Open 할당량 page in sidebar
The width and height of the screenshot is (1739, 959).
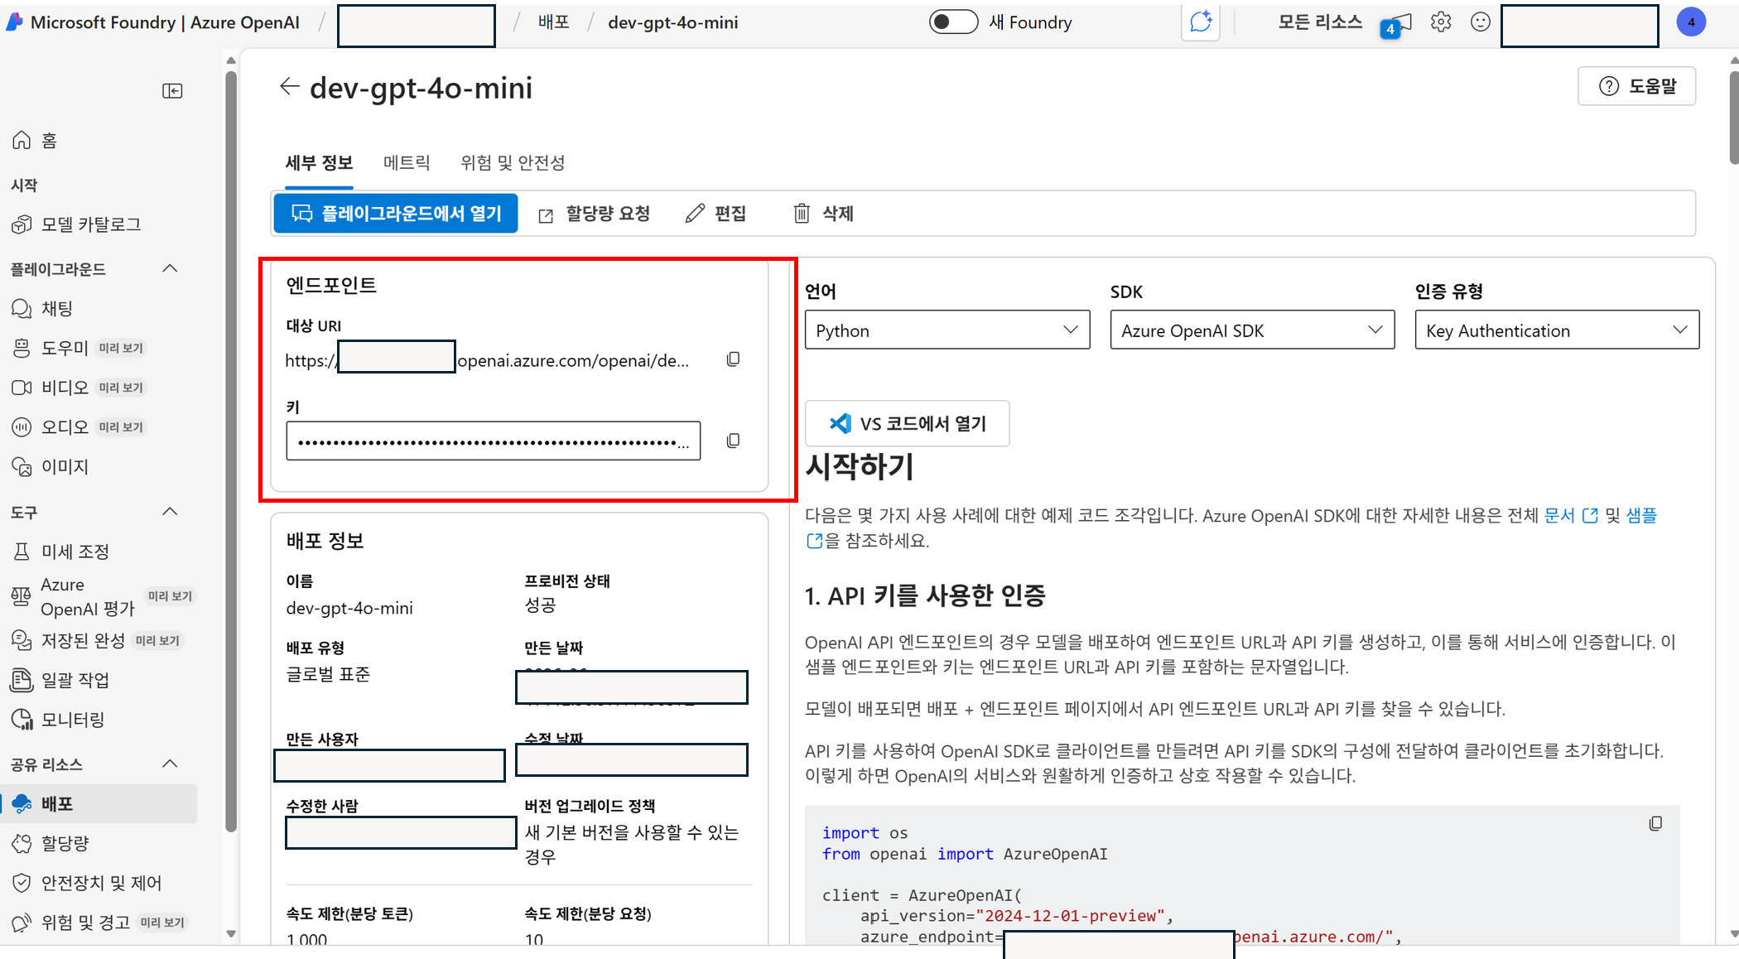(x=51, y=843)
